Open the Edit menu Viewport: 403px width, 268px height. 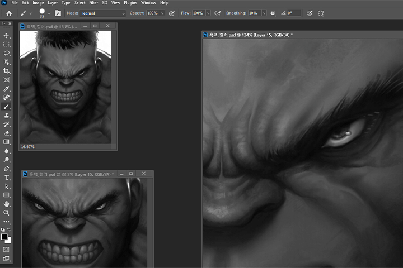(x=25, y=3)
